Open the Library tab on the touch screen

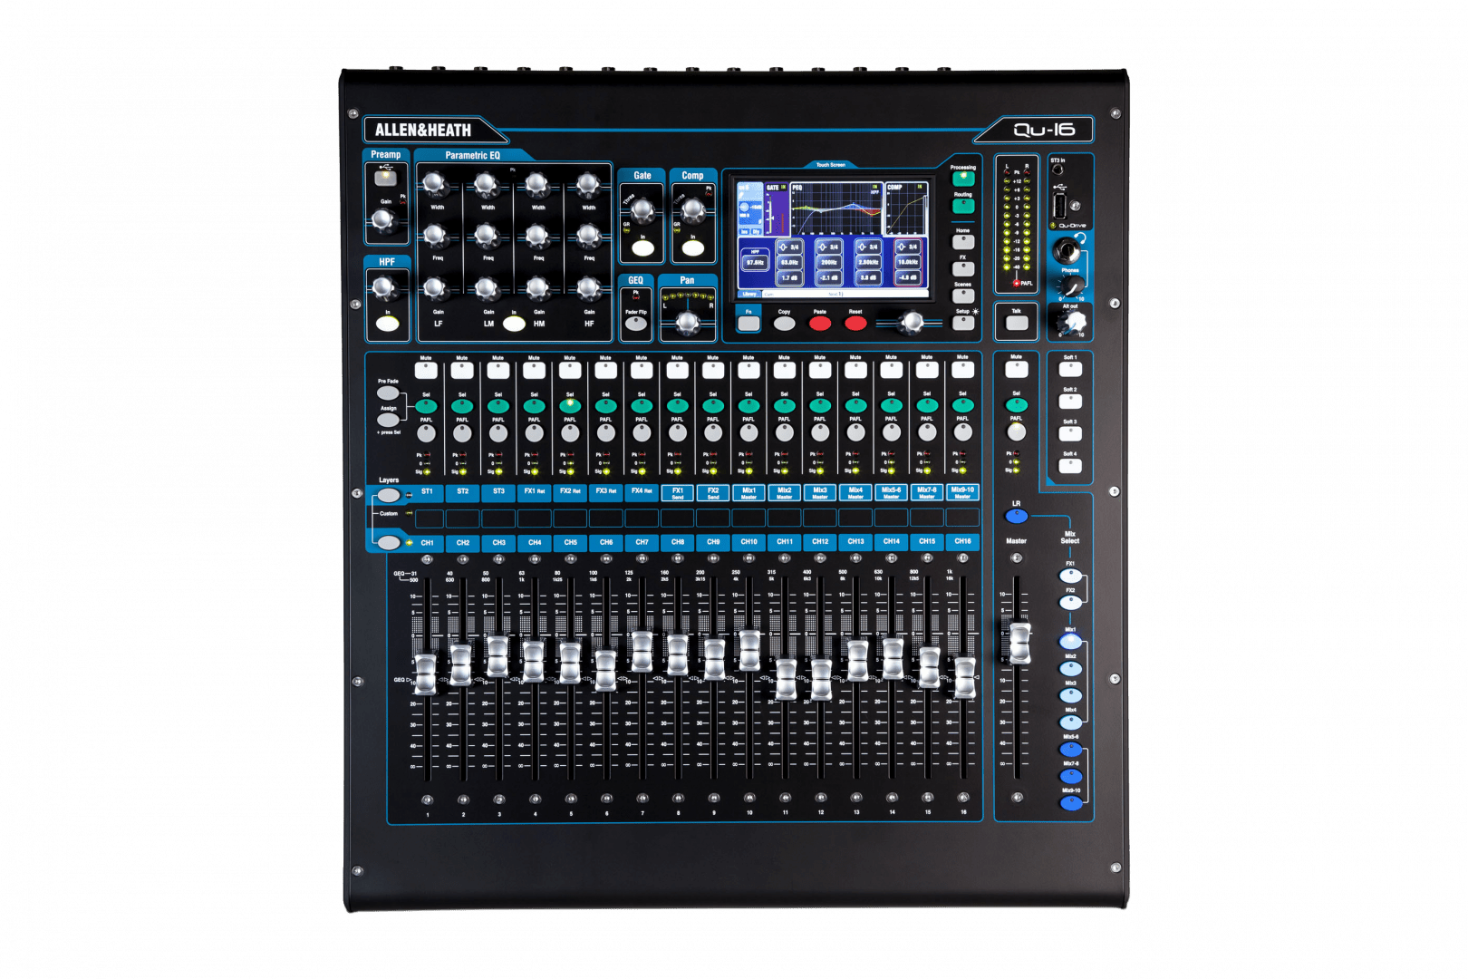pyautogui.click(x=749, y=294)
